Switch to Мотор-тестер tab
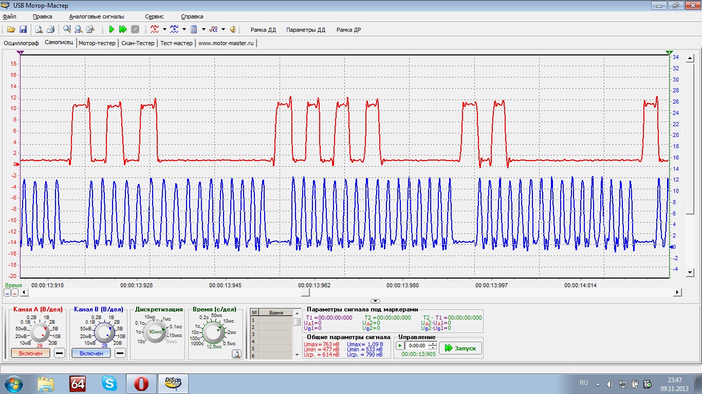 [97, 43]
